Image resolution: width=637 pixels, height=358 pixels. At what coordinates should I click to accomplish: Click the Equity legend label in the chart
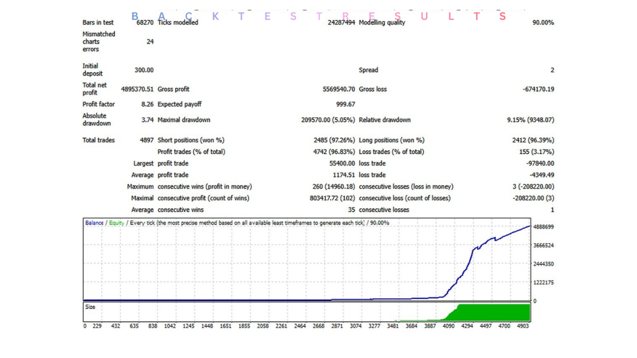(116, 223)
